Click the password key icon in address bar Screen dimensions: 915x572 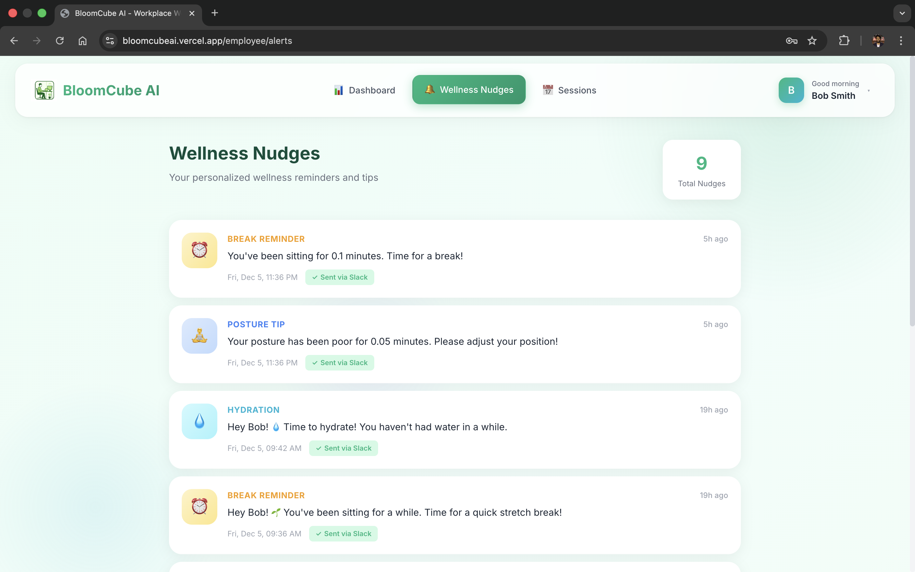coord(791,41)
